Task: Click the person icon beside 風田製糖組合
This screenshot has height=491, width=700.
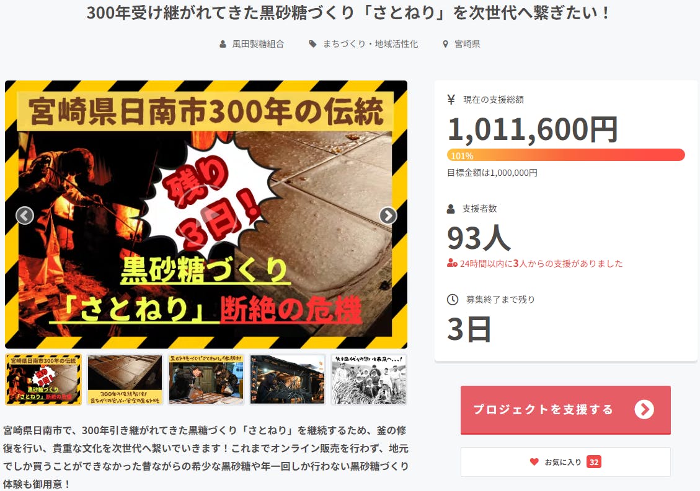Action: click(223, 44)
